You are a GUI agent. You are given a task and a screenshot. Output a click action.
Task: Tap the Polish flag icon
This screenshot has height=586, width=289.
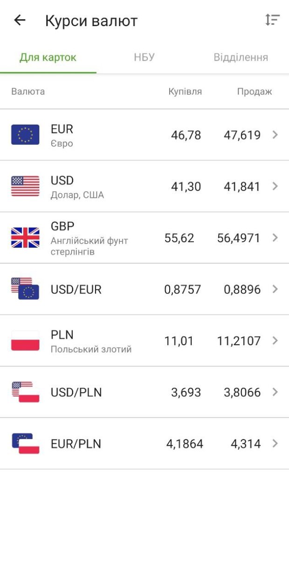click(x=25, y=341)
